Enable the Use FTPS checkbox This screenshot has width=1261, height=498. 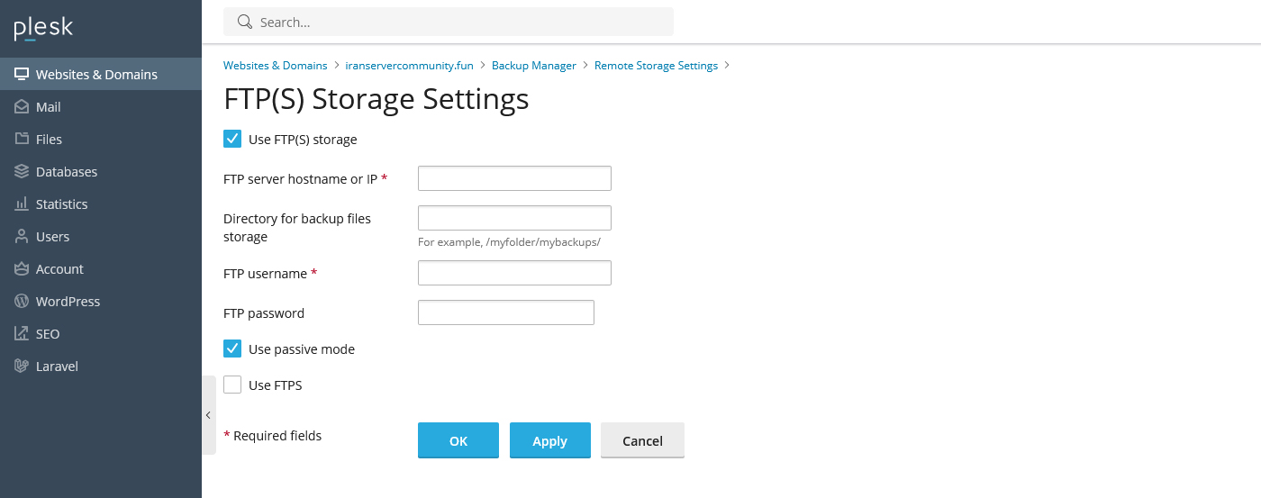pos(232,385)
